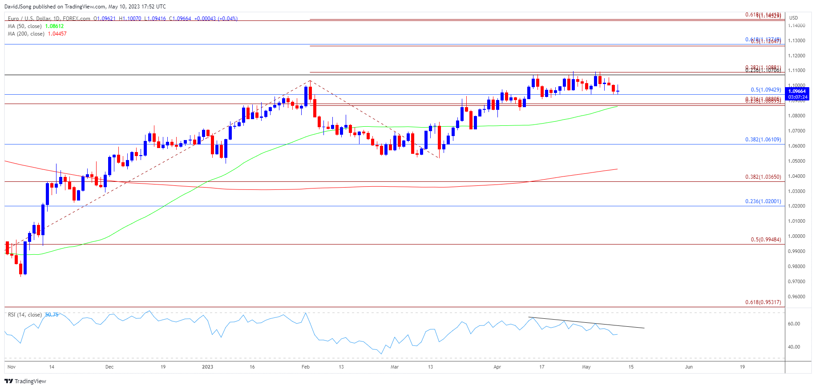Click the 0.5(1.09429) Fibonacci level label
Screen dimensions: 816x389
[765, 90]
